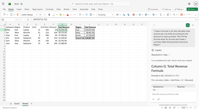Click the Insert cells icon
The image size is (199, 109).
(x=154, y=15)
